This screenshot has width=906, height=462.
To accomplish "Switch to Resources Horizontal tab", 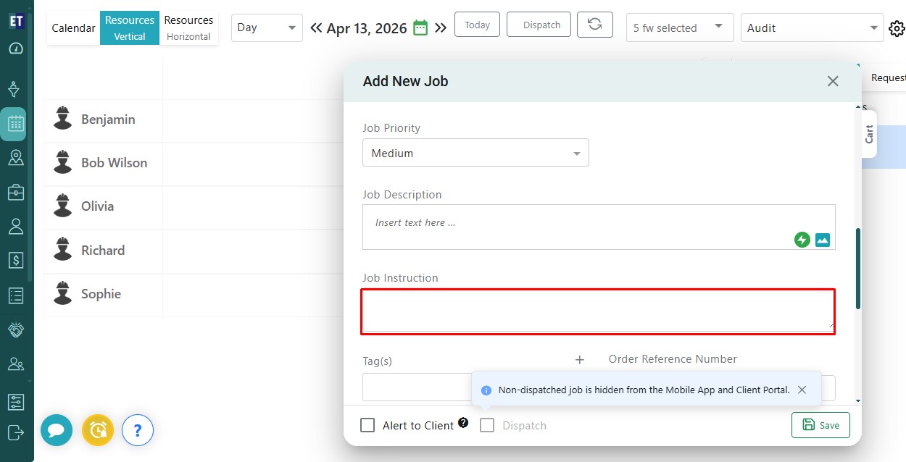I will pyautogui.click(x=188, y=28).
